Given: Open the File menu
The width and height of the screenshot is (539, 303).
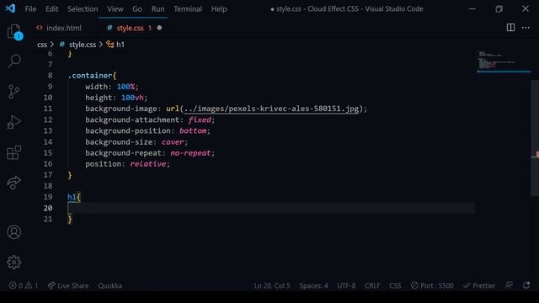Looking at the screenshot, I should tap(30, 9).
